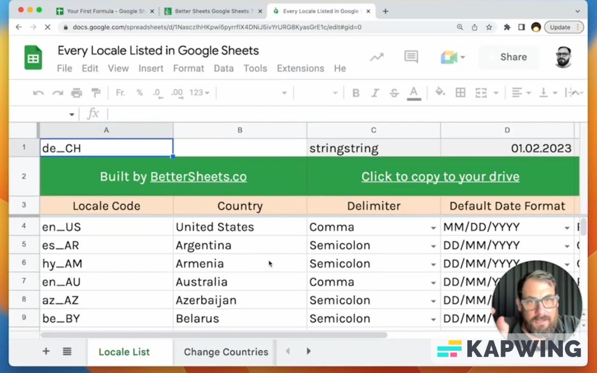
Task: Open the Insert menu
Action: coord(151,68)
